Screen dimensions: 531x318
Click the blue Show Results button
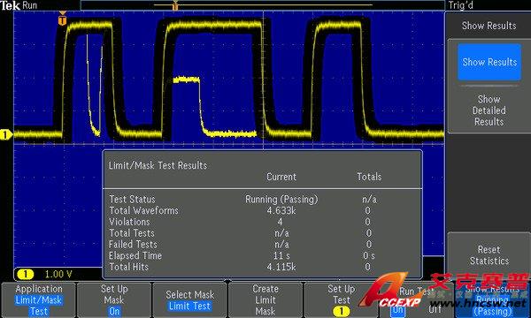(489, 62)
